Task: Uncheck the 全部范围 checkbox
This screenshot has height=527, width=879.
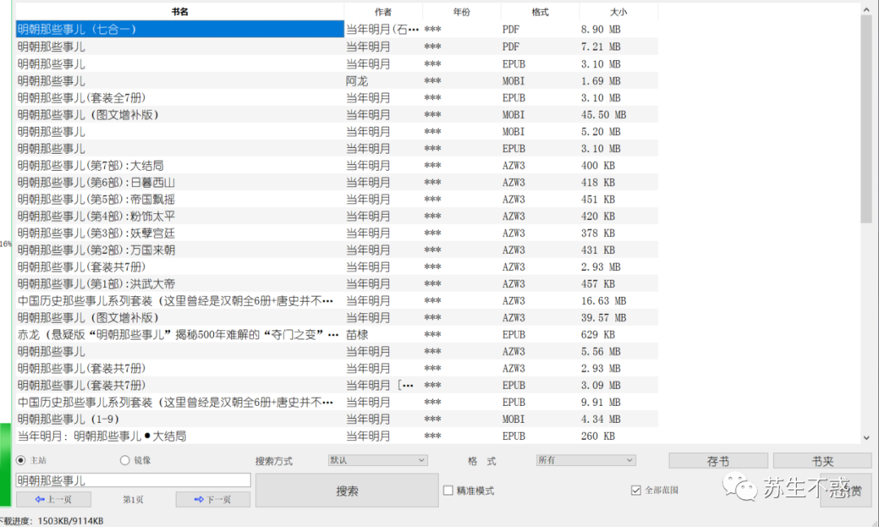Action: [x=636, y=490]
